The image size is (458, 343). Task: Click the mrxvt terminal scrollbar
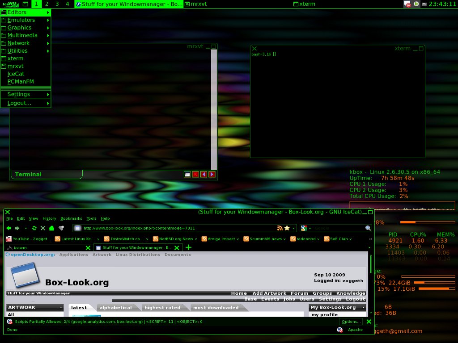(x=214, y=110)
